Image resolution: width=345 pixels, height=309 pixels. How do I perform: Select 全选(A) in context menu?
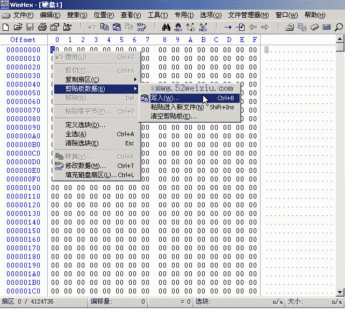[x=96, y=134]
